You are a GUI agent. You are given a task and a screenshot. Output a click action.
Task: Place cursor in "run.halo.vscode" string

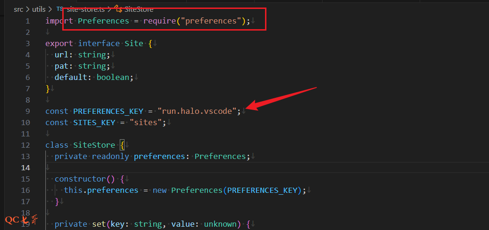tap(197, 111)
